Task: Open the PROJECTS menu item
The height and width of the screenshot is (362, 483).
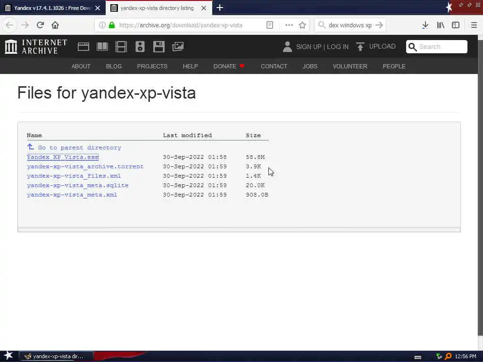Action: (x=152, y=66)
